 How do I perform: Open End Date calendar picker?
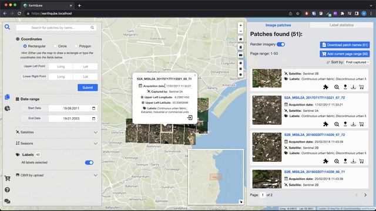[93, 118]
